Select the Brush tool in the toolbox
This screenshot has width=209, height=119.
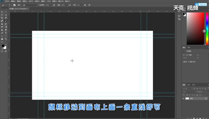[6, 21]
